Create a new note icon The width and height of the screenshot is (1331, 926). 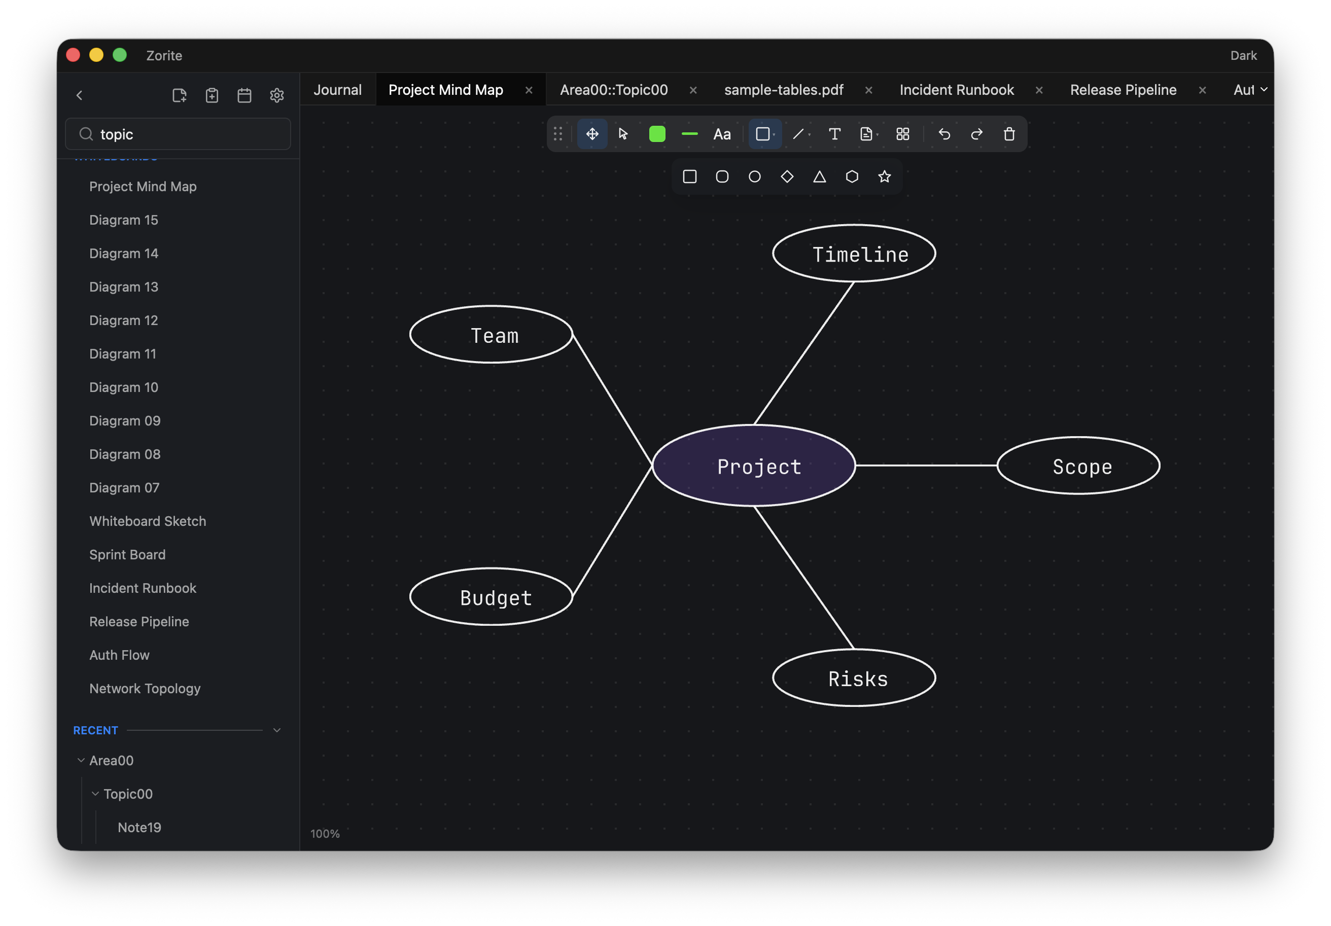click(x=180, y=95)
